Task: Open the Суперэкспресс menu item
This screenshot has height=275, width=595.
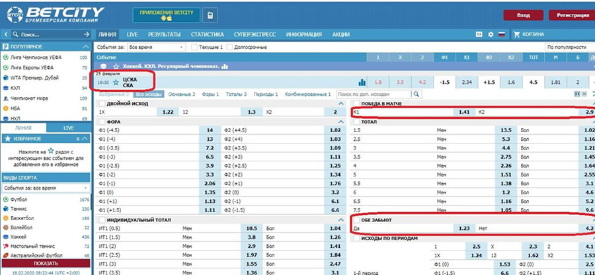Action: point(255,34)
